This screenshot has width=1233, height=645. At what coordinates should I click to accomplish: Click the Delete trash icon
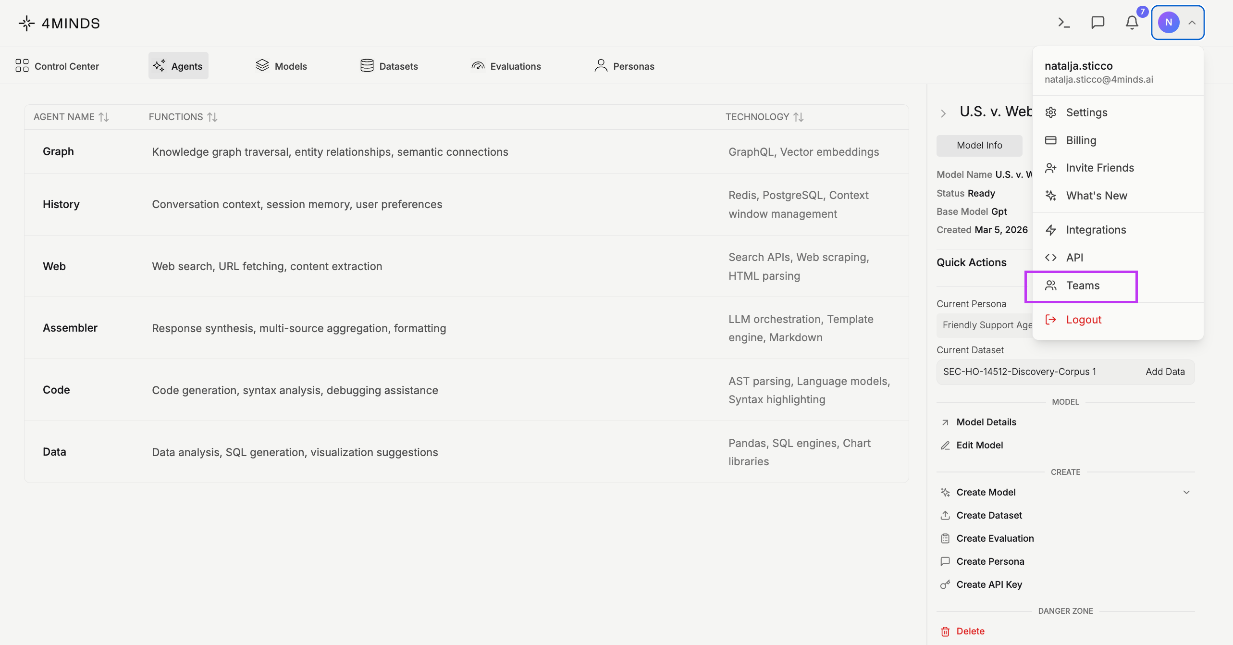[x=945, y=632]
